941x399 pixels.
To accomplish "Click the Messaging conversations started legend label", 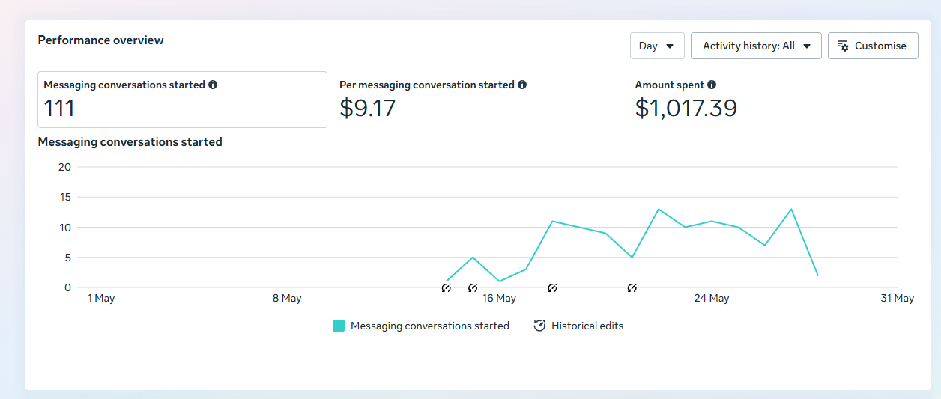I will (x=430, y=326).
